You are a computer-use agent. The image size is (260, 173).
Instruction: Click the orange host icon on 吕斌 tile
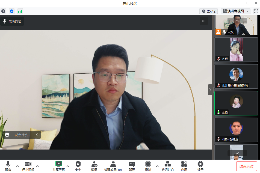pos(218,32)
